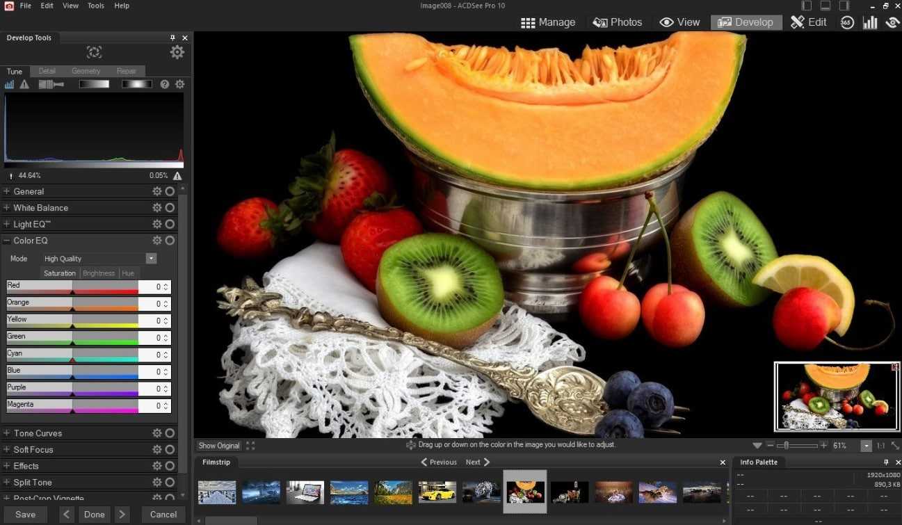Click the help question mark icon
This screenshot has height=525, width=902.
coord(165,84)
